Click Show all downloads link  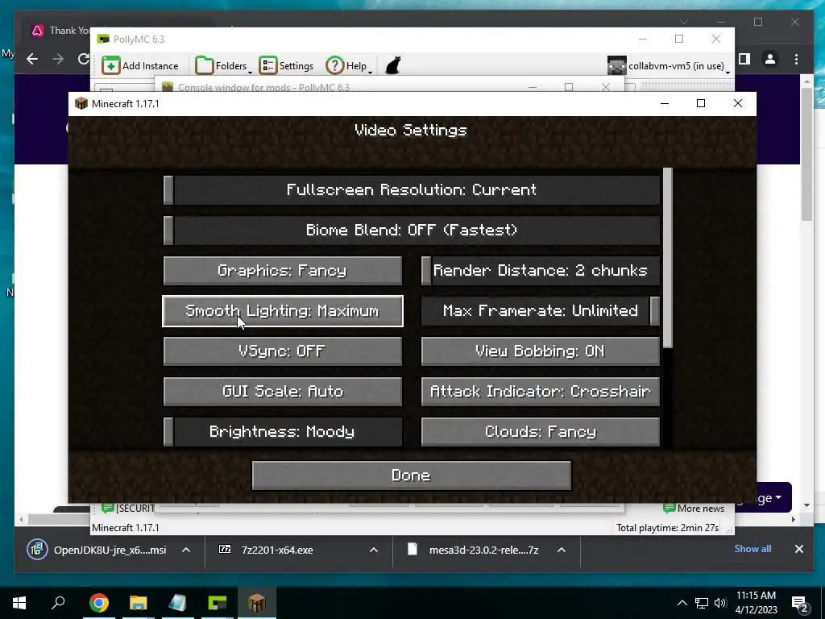point(752,549)
